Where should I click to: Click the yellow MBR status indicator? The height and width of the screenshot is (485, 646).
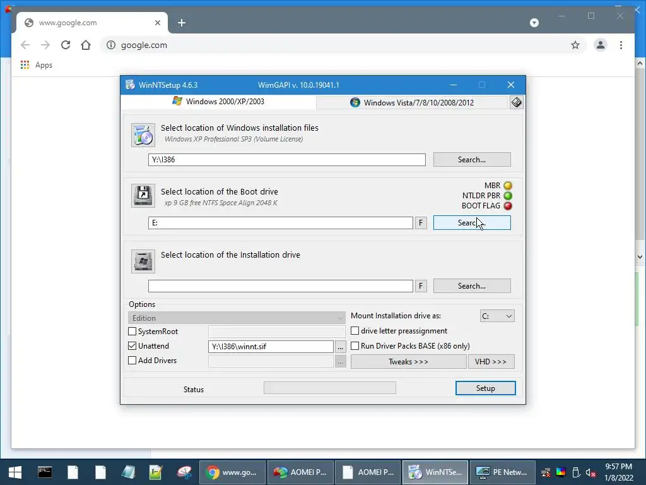click(508, 186)
